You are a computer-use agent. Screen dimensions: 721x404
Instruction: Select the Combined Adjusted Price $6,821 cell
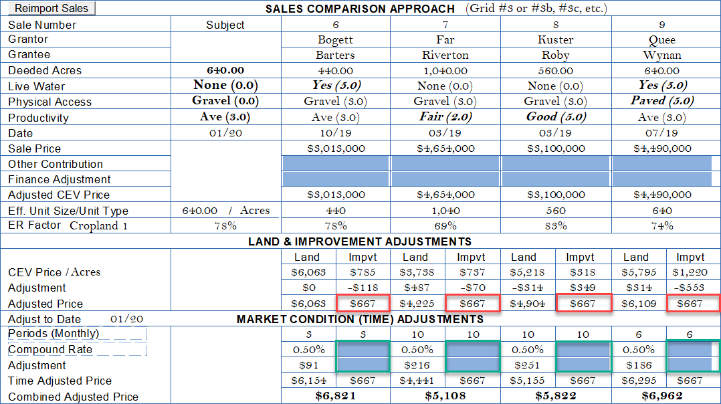[x=335, y=397]
